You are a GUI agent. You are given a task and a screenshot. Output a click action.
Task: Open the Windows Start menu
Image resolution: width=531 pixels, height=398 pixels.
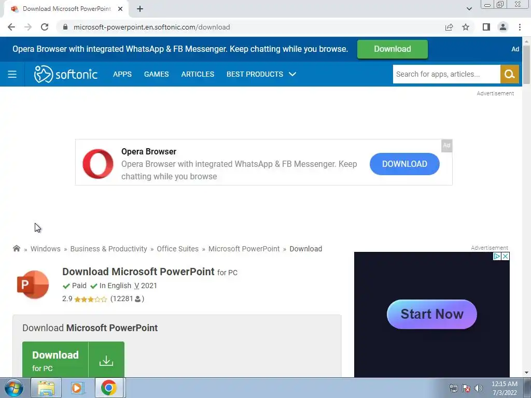tap(14, 388)
